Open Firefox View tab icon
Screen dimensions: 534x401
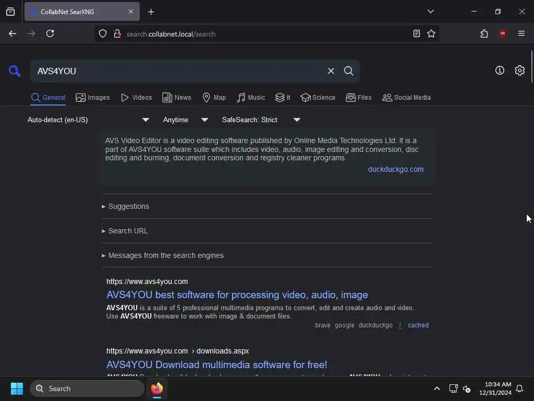pyautogui.click(x=10, y=12)
